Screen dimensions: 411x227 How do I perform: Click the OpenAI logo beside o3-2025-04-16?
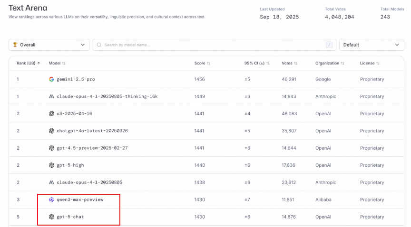coord(51,114)
